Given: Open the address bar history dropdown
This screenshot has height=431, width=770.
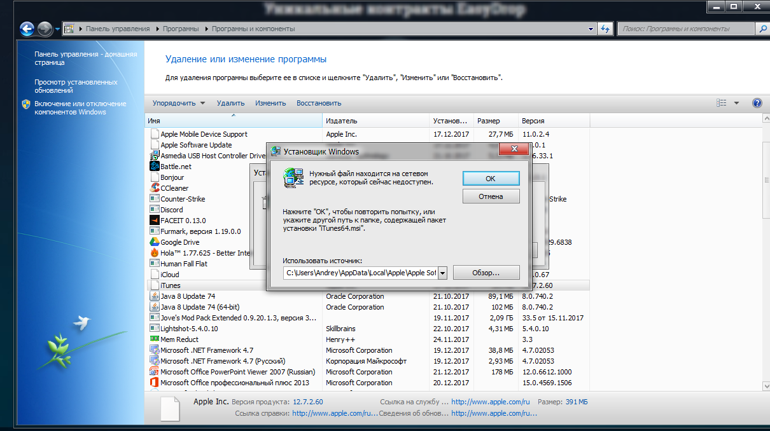Looking at the screenshot, I should 591,29.
